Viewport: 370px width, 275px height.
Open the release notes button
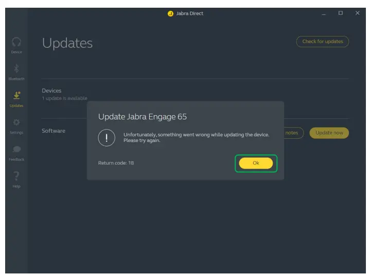tap(293, 133)
